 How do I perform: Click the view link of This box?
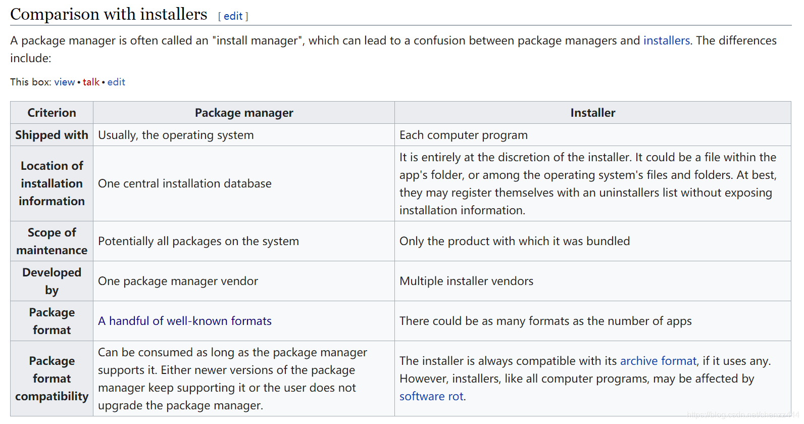[65, 82]
